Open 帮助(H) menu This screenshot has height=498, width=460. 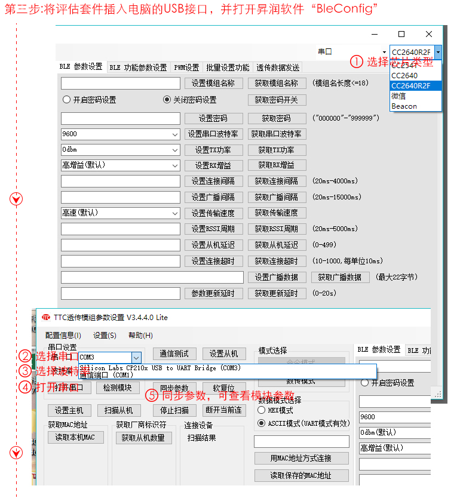140,336
